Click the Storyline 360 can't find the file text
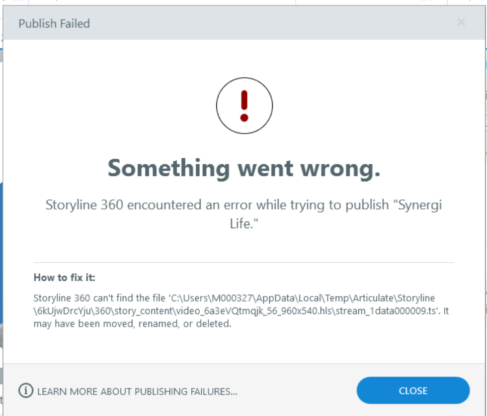487x416 pixels. pos(100,298)
